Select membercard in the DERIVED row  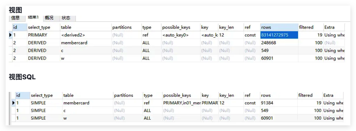tap(85, 43)
